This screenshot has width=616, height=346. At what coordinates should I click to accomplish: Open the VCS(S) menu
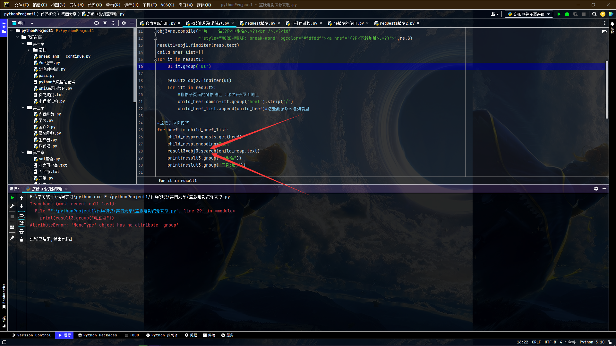click(167, 5)
